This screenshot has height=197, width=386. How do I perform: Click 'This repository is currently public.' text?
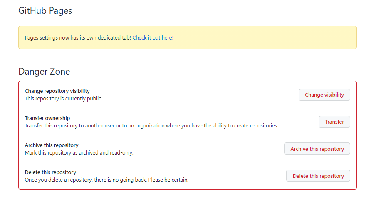click(x=63, y=99)
